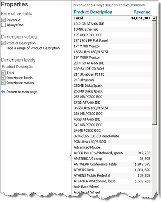Click the Total value 34,051,387
Viewport: 161px width, 202px height.
(140, 18)
